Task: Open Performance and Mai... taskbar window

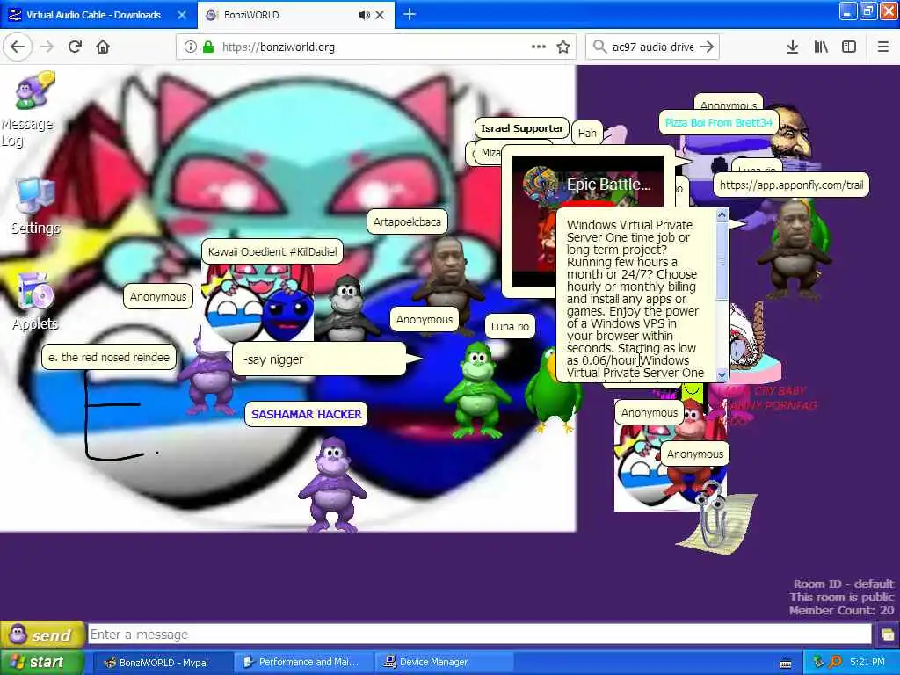Action: click(303, 663)
